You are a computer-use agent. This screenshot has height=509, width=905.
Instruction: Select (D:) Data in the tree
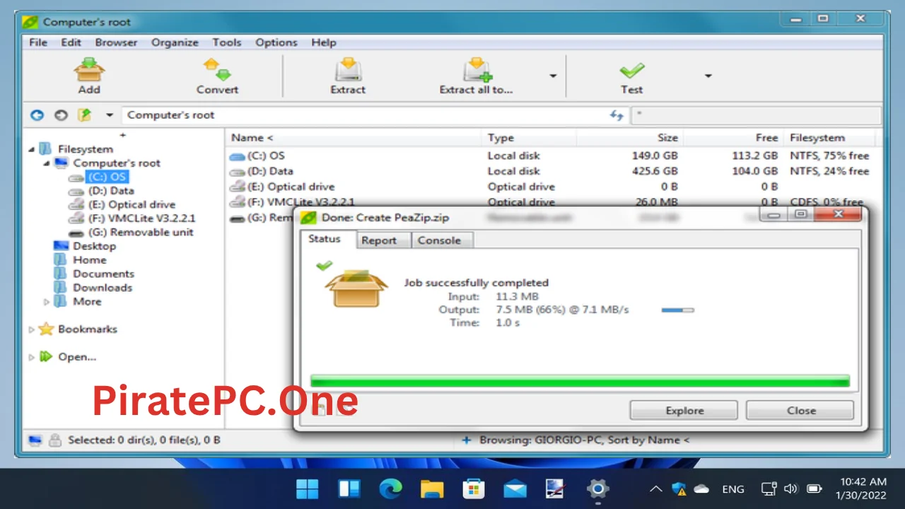click(111, 191)
